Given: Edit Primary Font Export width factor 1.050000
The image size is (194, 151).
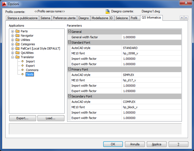Looking at the screenshot, I should tap(151, 91).
